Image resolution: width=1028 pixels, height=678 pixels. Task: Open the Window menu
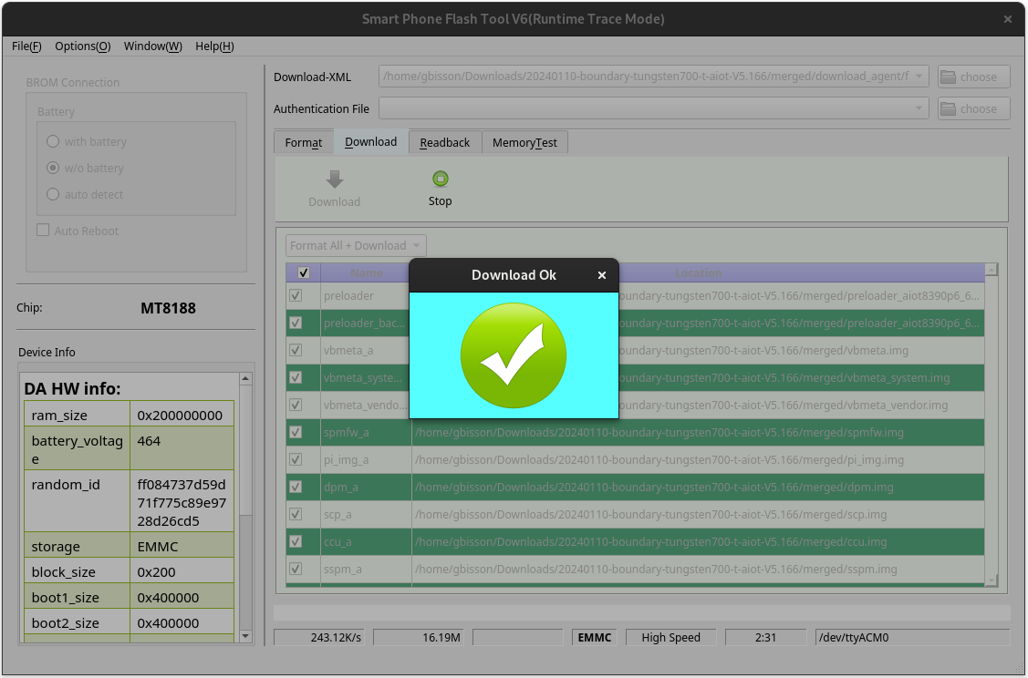click(x=152, y=46)
